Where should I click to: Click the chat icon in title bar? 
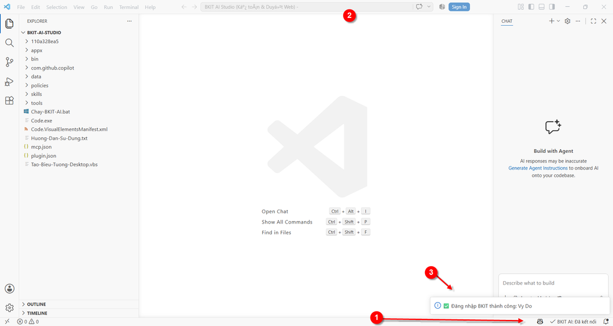click(x=419, y=7)
